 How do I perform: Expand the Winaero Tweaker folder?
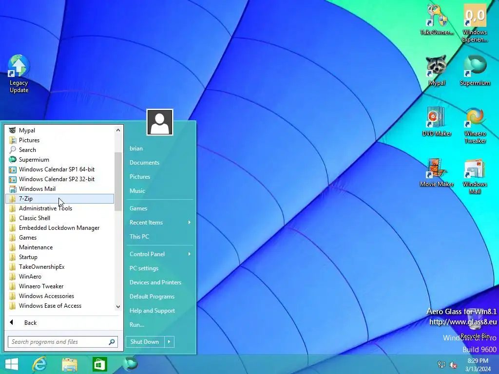(60, 286)
